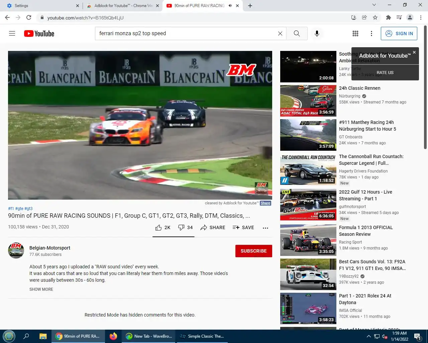This screenshot has height=343, width=428.
Task: Open The Cannonball Run Countach thumbnail
Action: 308,169
